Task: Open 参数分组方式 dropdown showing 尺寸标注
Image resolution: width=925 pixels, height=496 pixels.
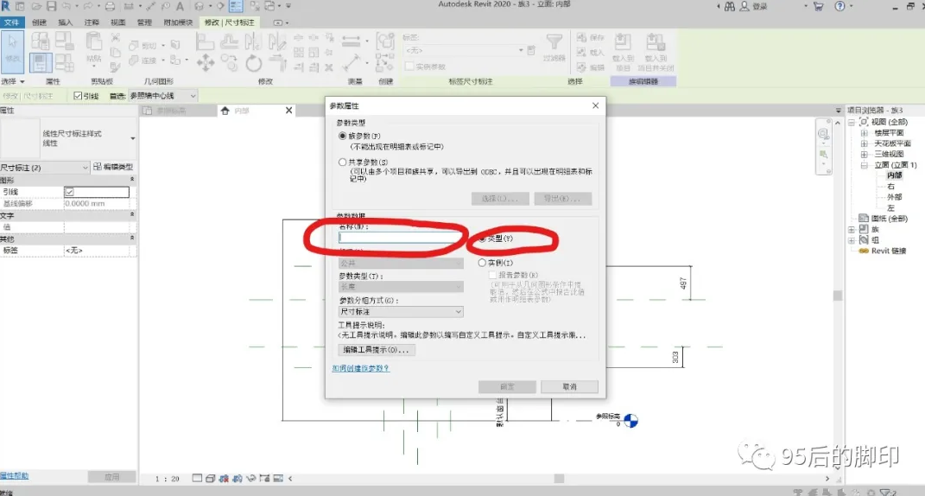Action: (x=401, y=312)
